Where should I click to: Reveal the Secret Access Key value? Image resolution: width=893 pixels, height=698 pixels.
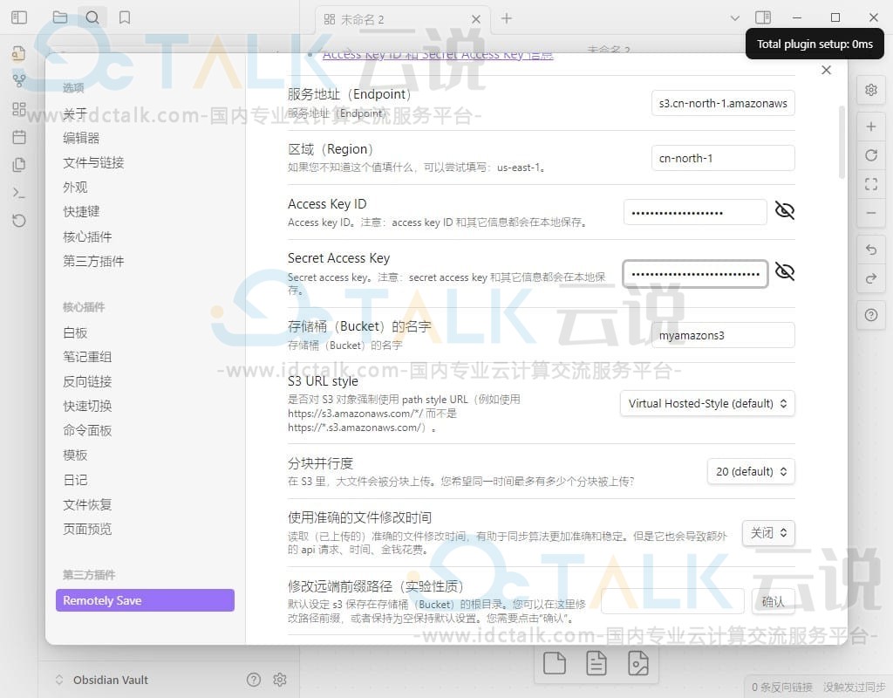(x=784, y=272)
